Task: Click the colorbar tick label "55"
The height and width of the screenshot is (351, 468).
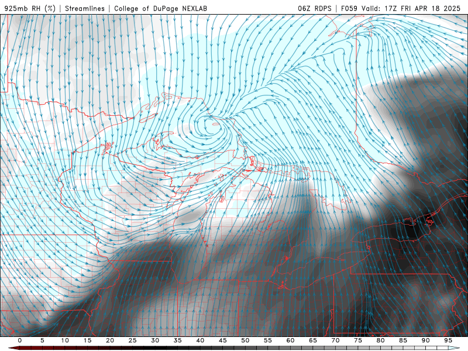Action: 268,340
